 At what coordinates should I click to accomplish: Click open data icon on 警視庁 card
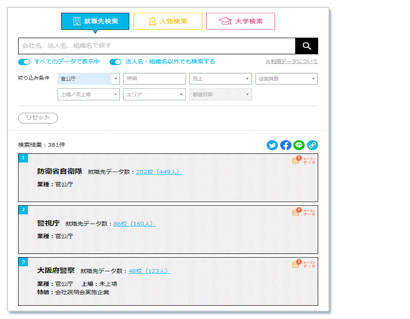tap(304, 212)
